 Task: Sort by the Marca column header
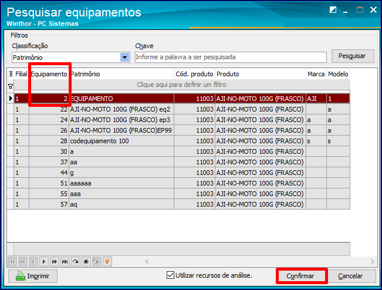pos(316,74)
